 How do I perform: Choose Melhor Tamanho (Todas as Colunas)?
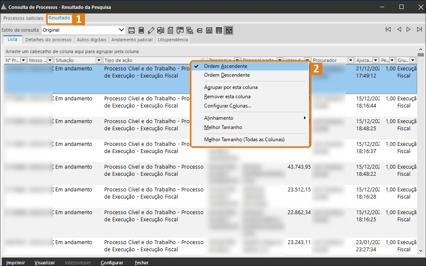coord(250,140)
